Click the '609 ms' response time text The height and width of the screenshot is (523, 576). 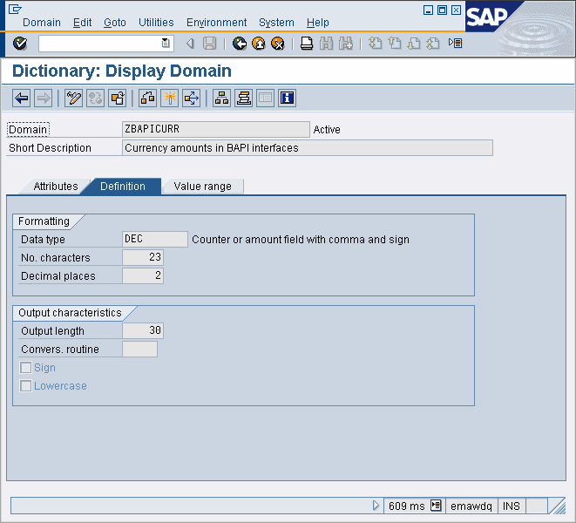[407, 506]
